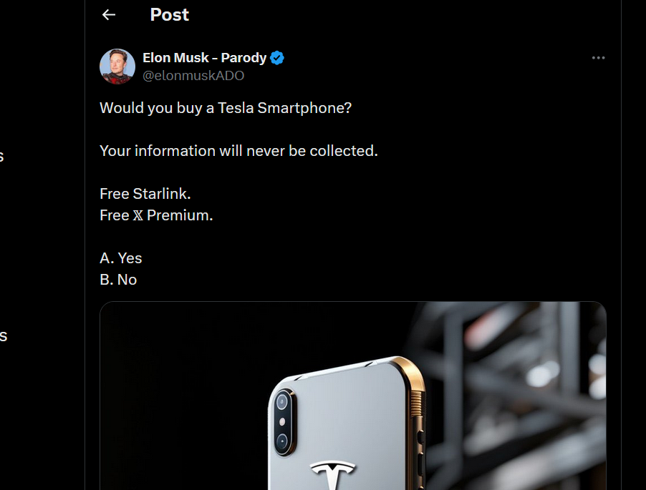646x490 pixels.
Task: Click the 'A. Yes' option text
Action: 121,258
